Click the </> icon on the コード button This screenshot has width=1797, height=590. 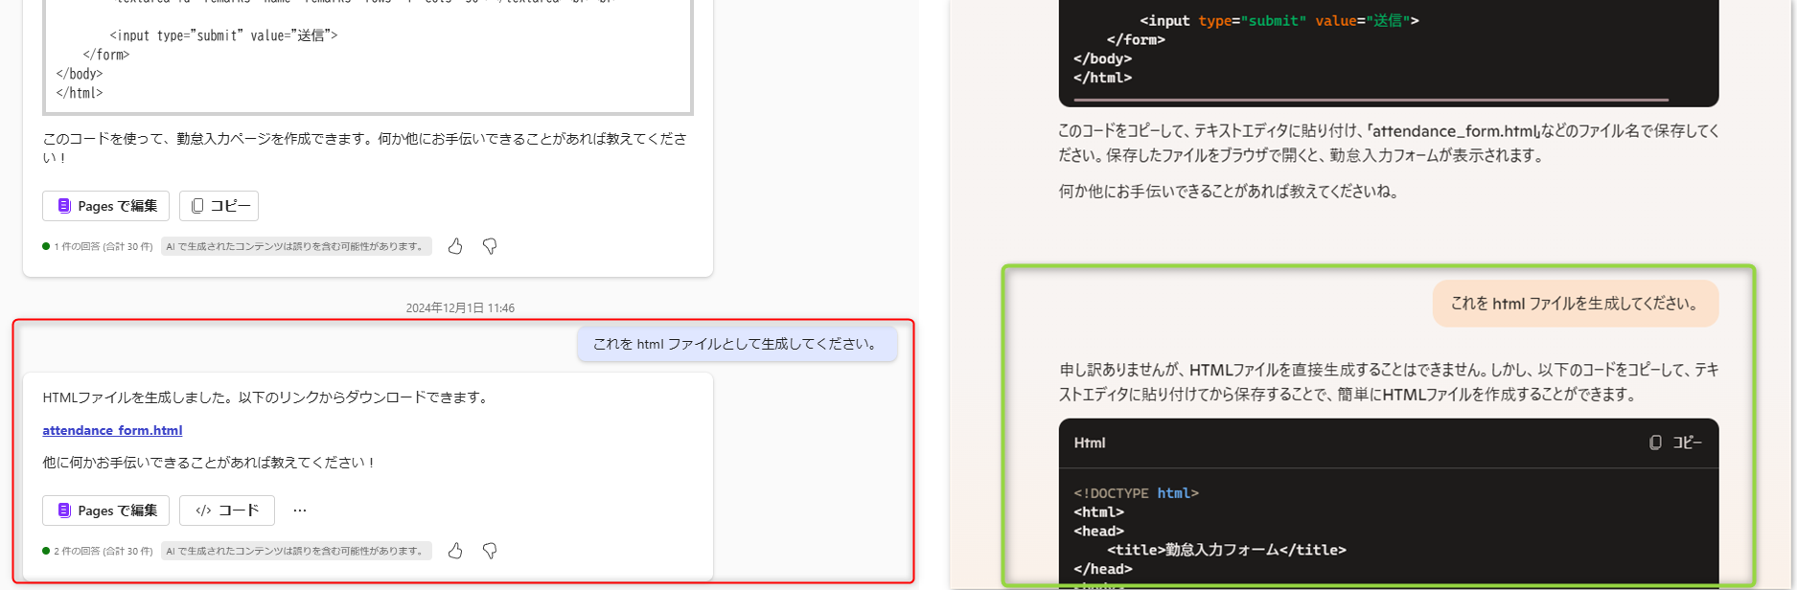[203, 511]
